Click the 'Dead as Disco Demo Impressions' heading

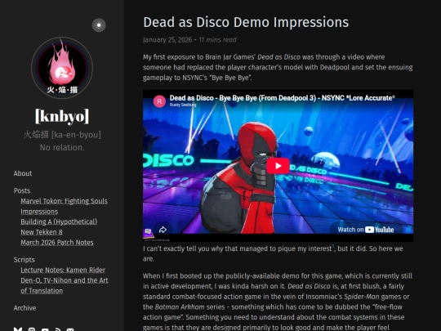(x=246, y=22)
